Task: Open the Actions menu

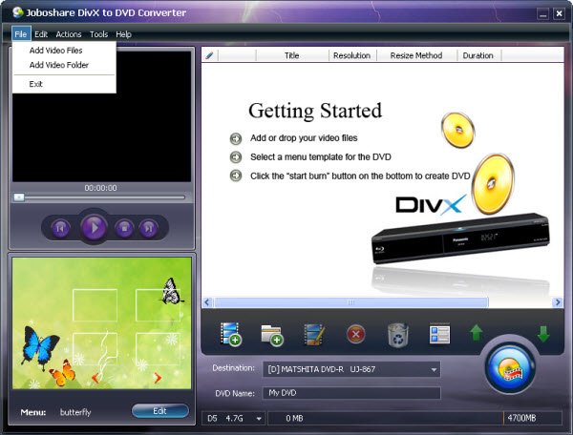Action: coord(69,34)
